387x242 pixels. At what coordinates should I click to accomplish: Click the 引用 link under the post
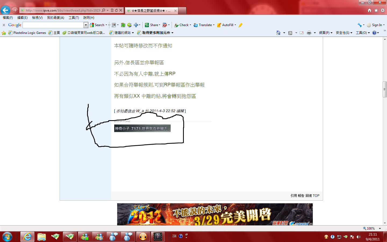click(293, 196)
